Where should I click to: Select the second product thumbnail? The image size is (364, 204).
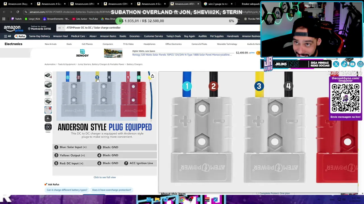[48, 84]
